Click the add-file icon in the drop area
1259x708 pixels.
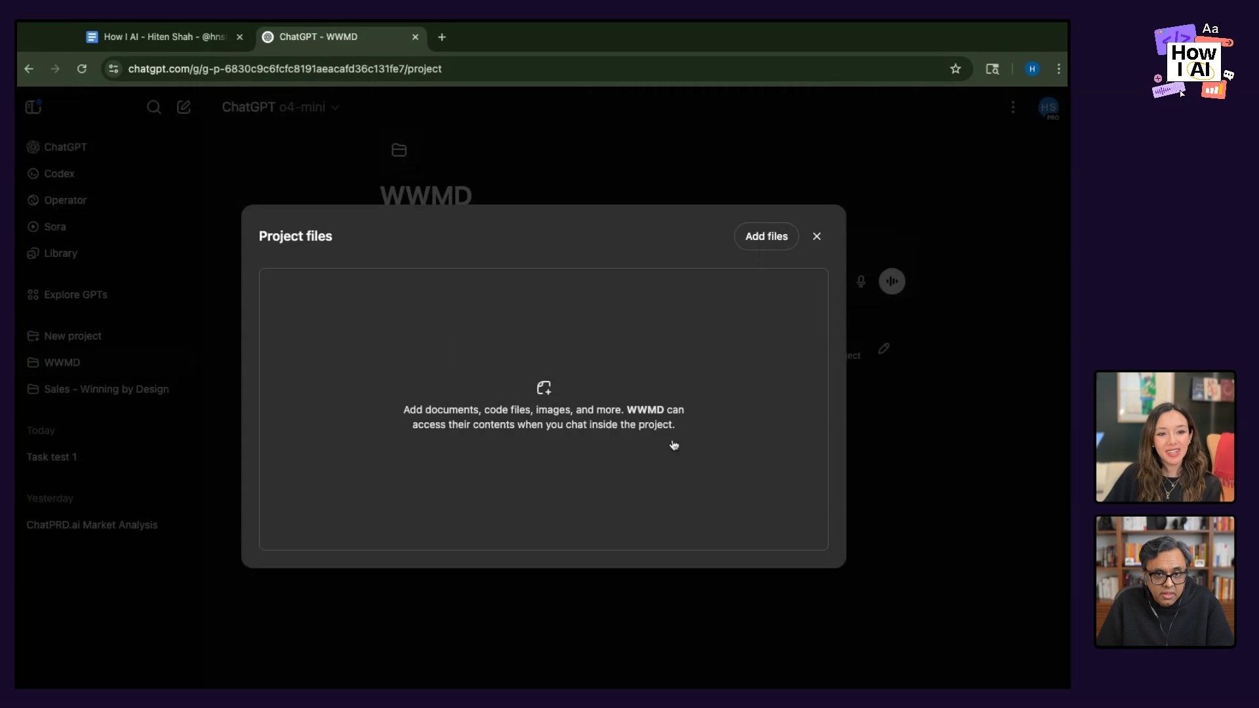(544, 387)
